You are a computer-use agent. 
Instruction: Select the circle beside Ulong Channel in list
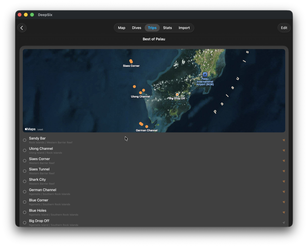pos(25,151)
